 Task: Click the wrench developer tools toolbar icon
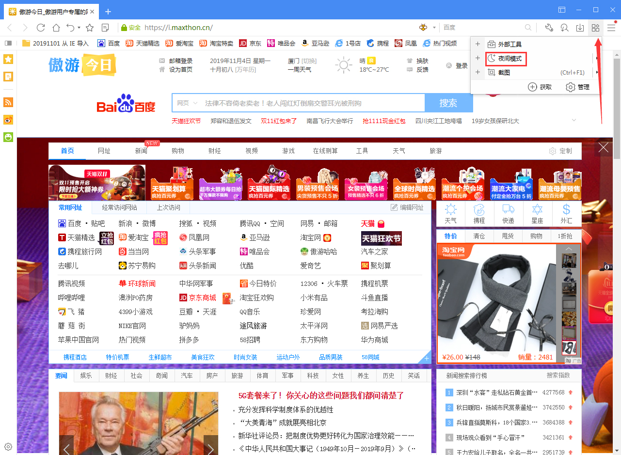[548, 28]
